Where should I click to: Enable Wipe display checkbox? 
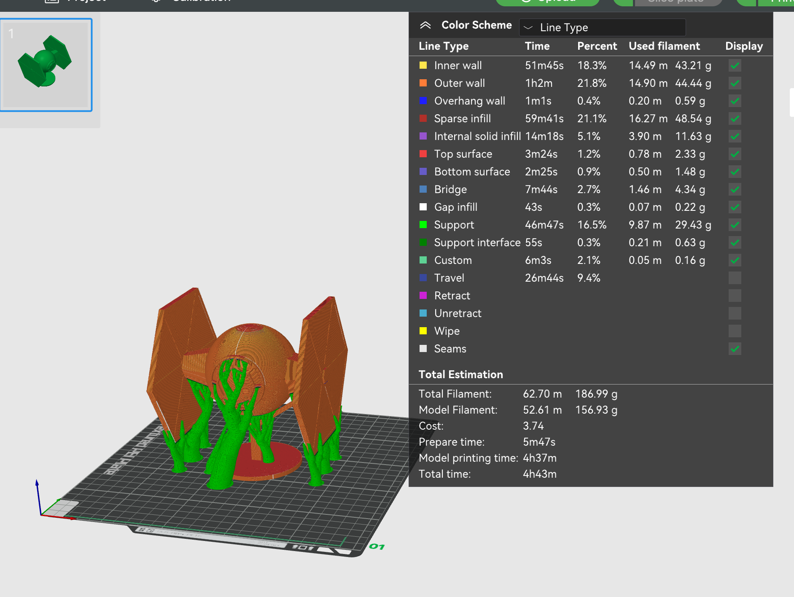point(735,331)
